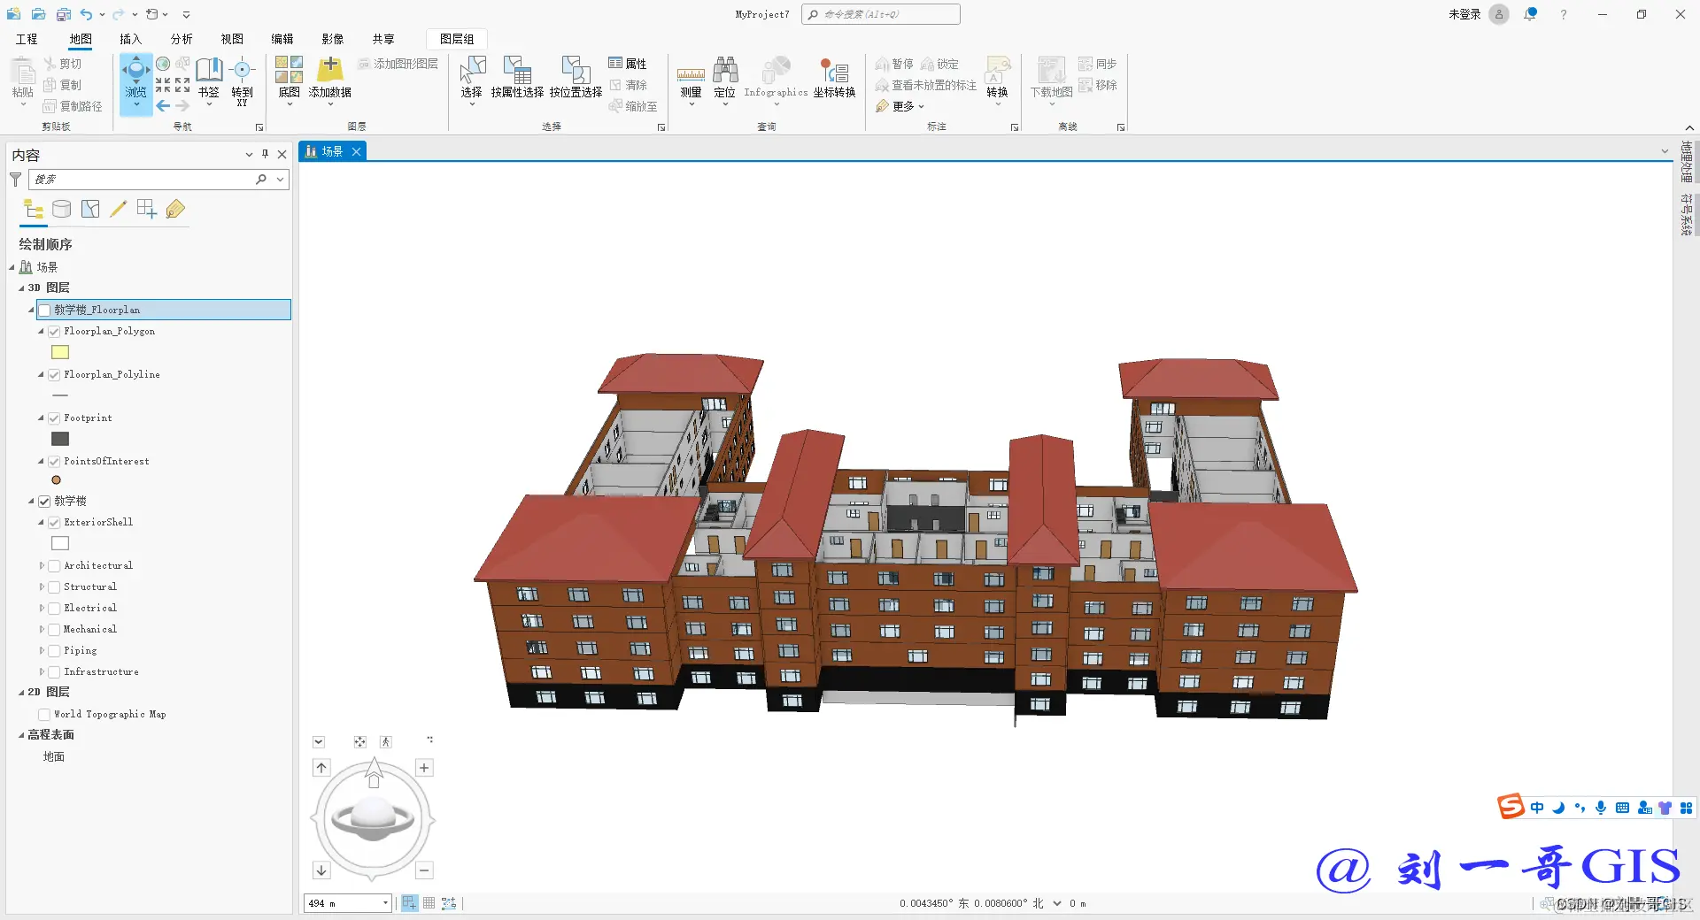The image size is (1700, 920).
Task: Click the Footprint dark gray symbol swatch
Action: click(60, 440)
